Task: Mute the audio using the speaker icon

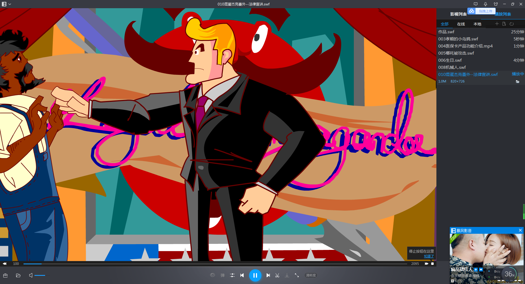Action: coord(31,275)
